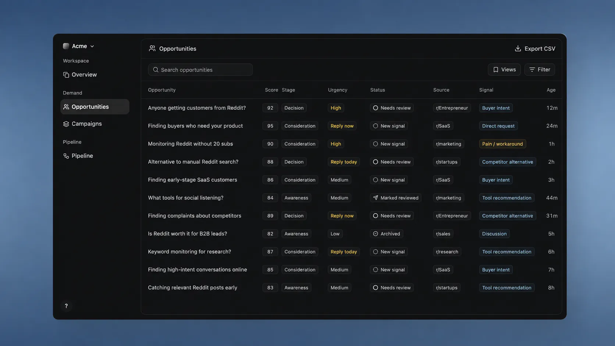The width and height of the screenshot is (615, 346).
Task: Click the 'Marked reviewed' status badge
Action: [x=396, y=198]
